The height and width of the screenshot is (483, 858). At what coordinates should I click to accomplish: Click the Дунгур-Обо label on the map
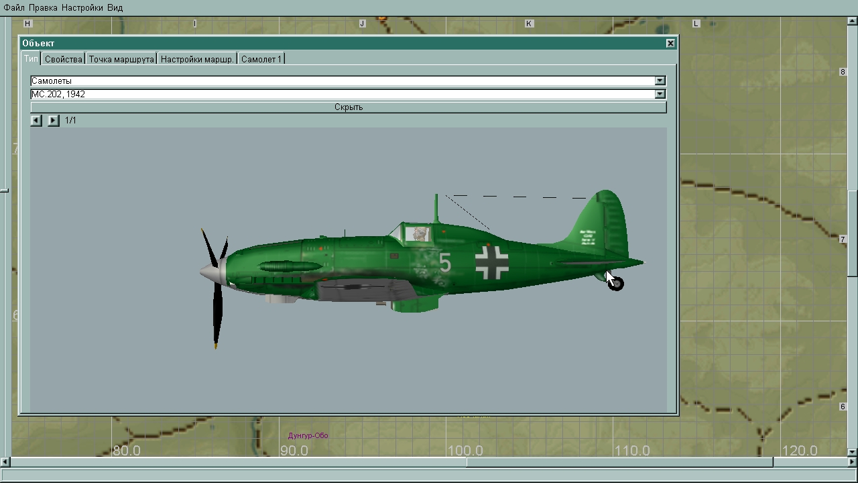308,435
